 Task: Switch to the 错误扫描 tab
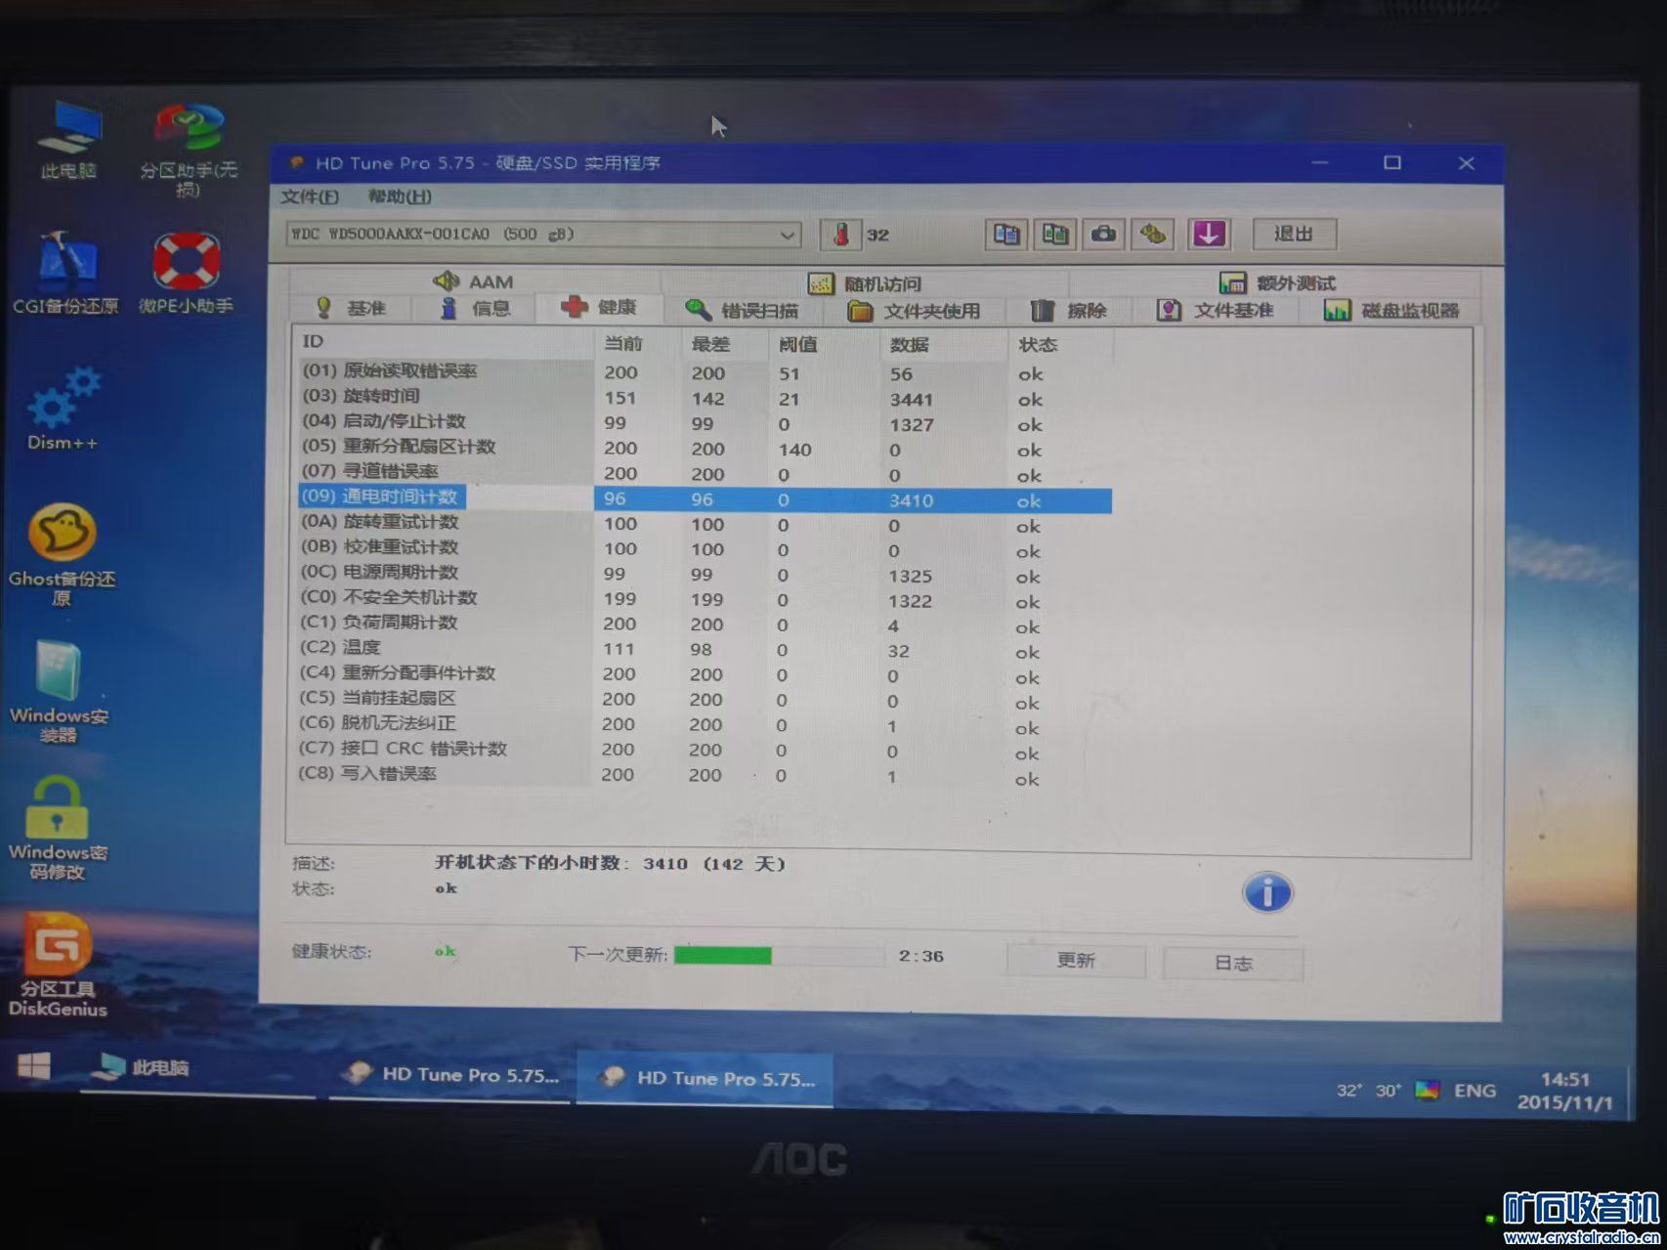click(x=742, y=311)
